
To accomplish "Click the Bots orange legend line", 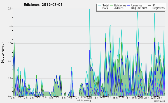I will 100,8.
